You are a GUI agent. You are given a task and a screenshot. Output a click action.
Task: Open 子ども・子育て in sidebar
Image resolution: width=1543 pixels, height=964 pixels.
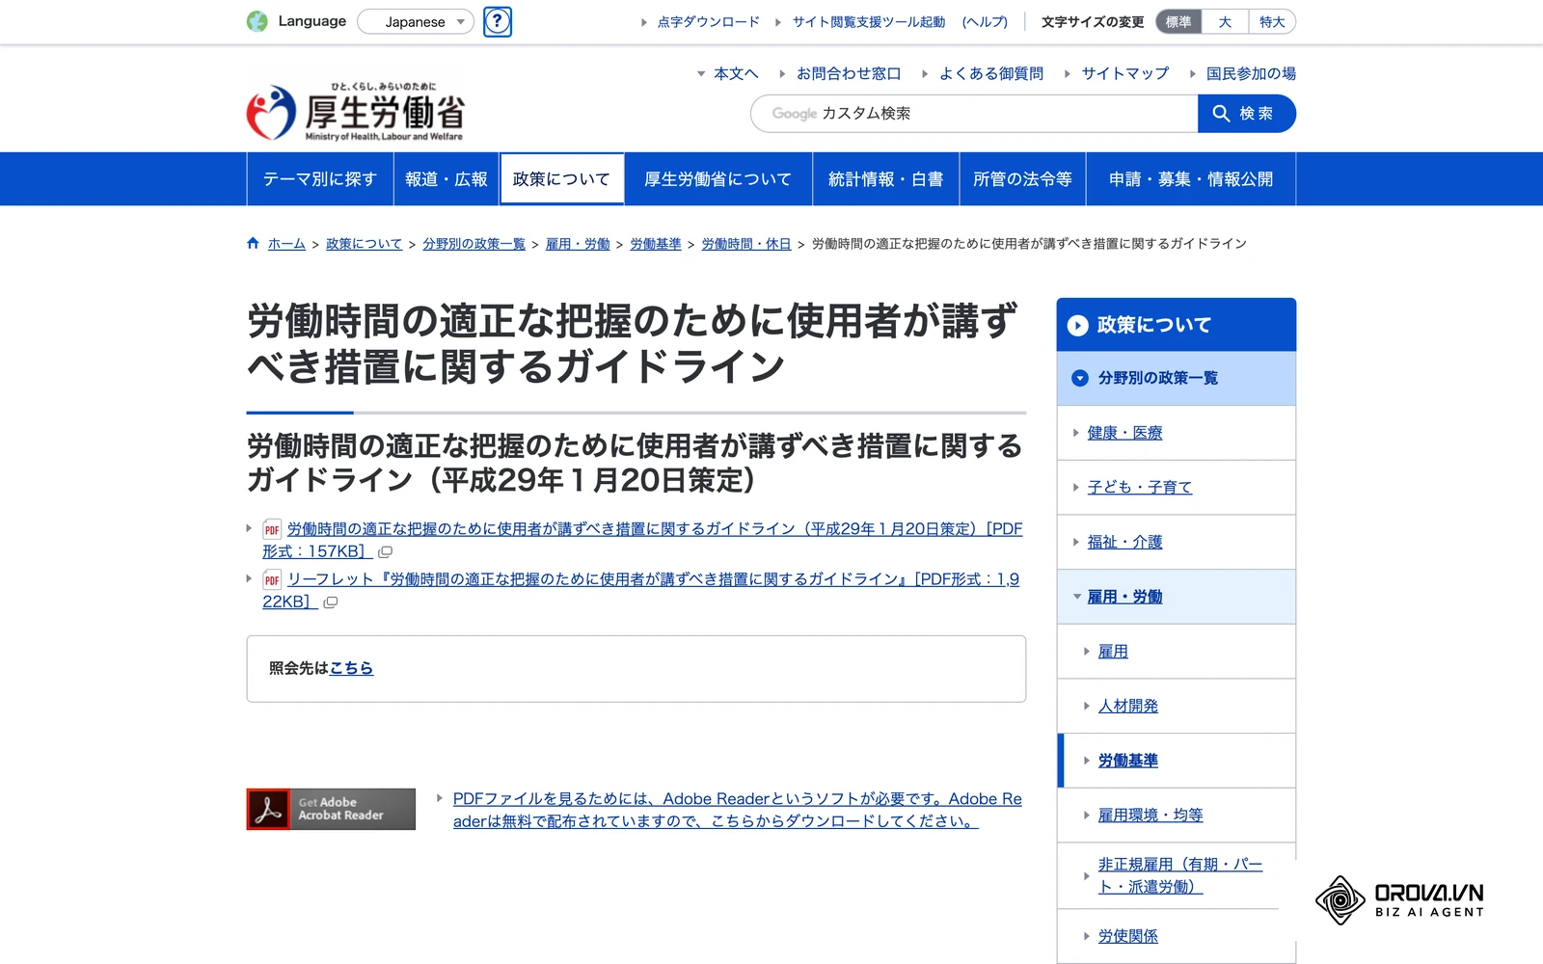tap(1140, 488)
